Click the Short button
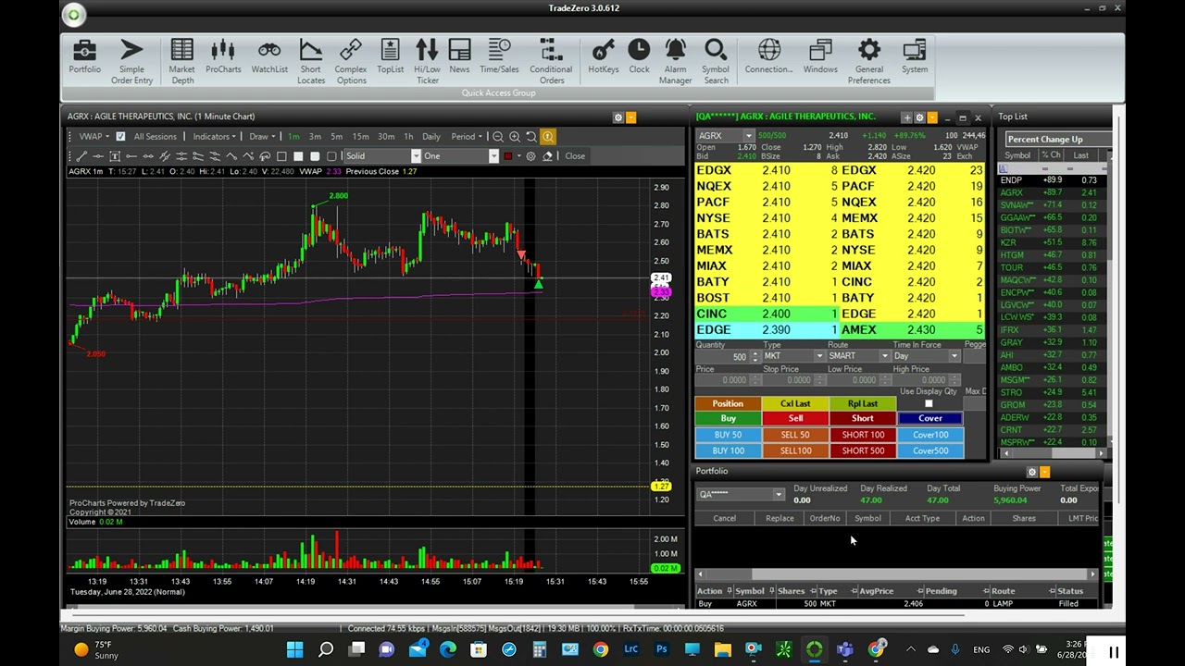This screenshot has width=1185, height=666. (x=863, y=419)
